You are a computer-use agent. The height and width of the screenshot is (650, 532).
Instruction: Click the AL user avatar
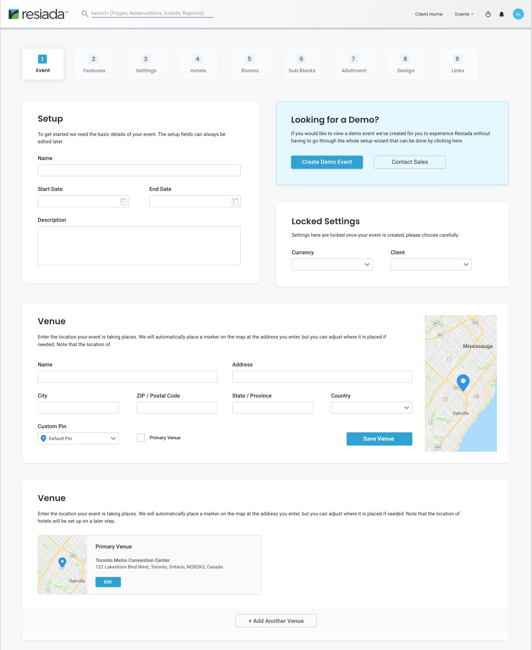pos(518,14)
